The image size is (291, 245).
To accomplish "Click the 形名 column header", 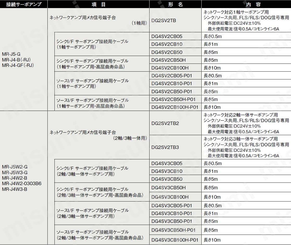I will pos(175,4).
